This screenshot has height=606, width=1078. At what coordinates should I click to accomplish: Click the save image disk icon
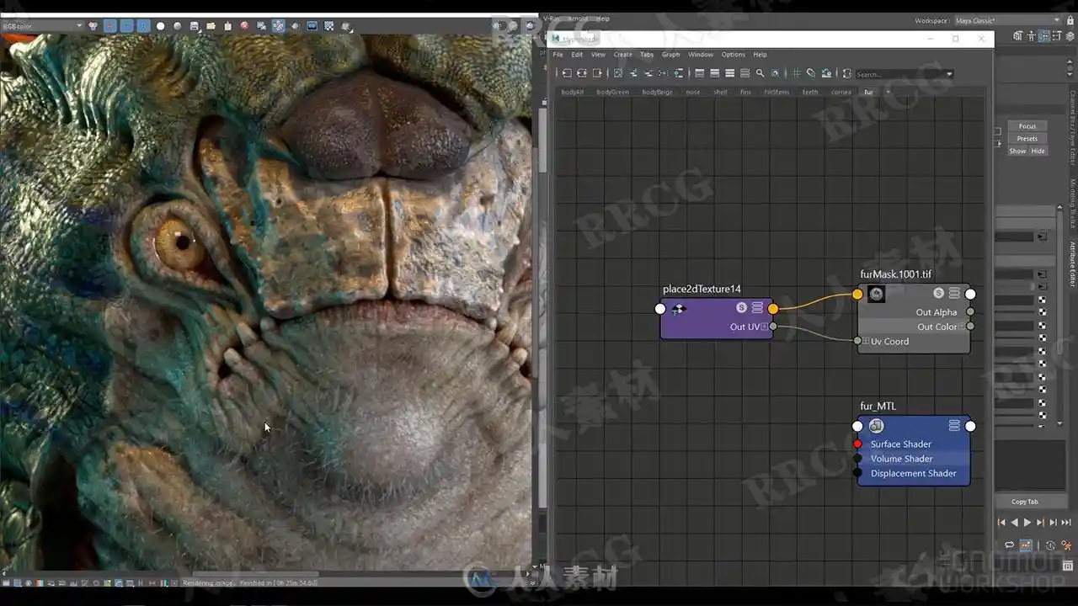(195, 26)
